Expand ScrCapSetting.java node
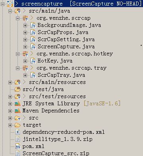 coord(25,40)
